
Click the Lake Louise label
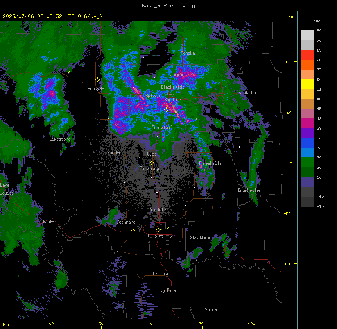click(x=7, y=189)
